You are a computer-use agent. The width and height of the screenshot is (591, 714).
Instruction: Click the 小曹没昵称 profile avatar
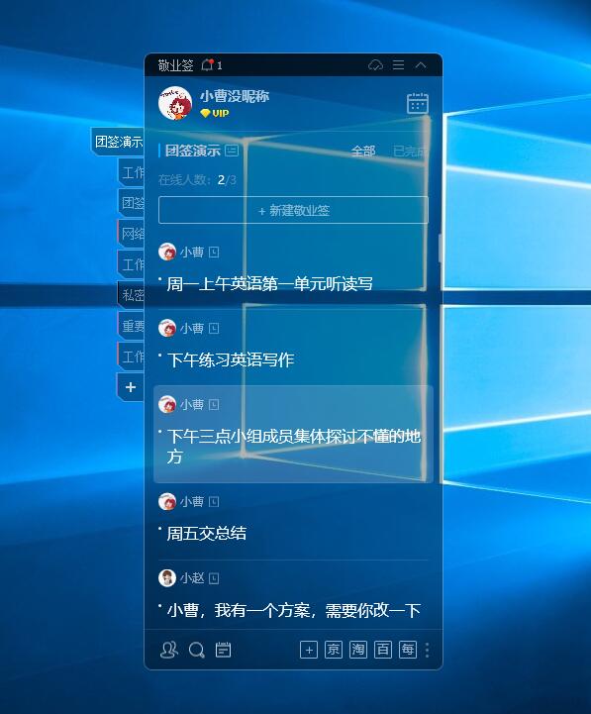[175, 103]
